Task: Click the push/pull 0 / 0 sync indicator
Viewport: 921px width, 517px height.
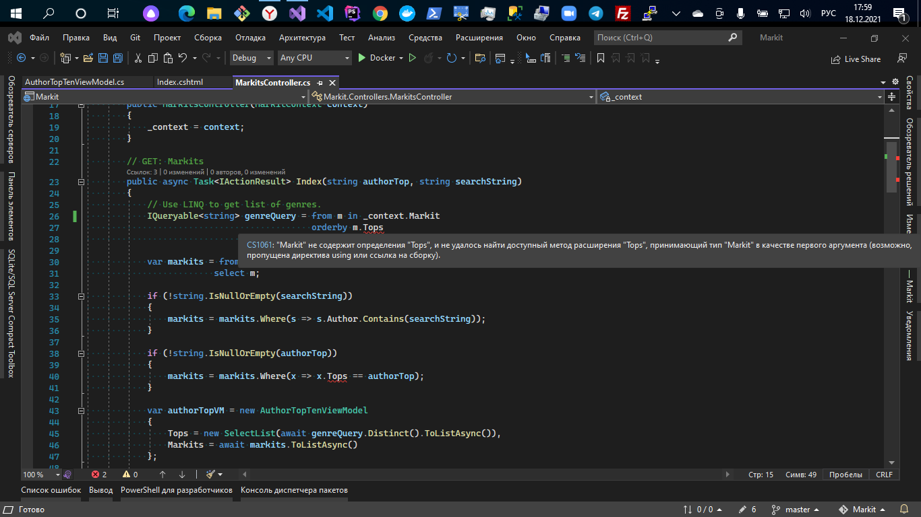Action: (703, 510)
